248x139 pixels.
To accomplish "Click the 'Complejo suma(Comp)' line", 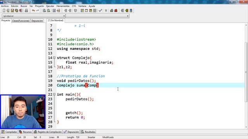I will coord(77,85).
